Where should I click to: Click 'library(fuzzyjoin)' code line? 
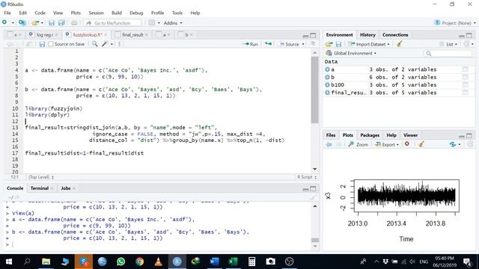coord(54,108)
